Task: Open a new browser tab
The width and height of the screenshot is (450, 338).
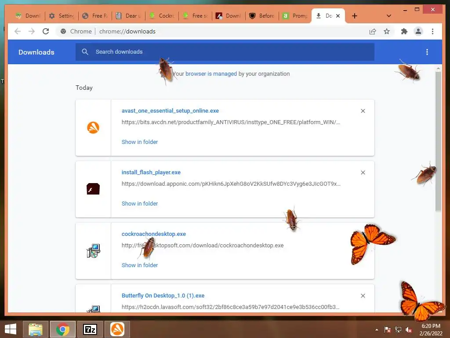Action: click(x=355, y=16)
